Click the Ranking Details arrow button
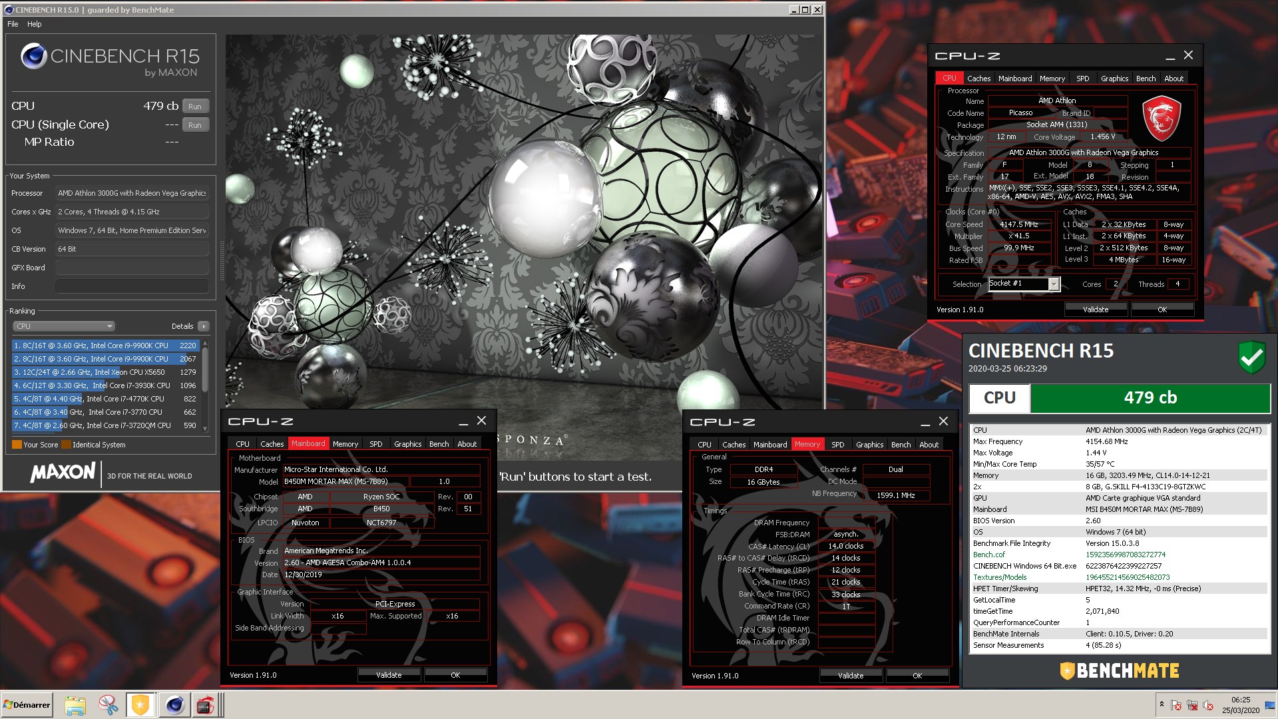The image size is (1278, 719). coord(204,326)
